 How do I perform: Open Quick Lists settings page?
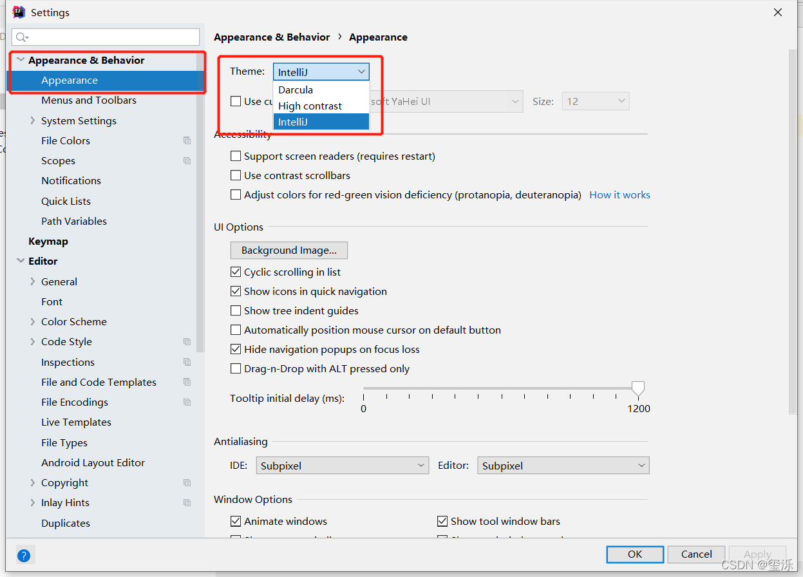click(66, 201)
